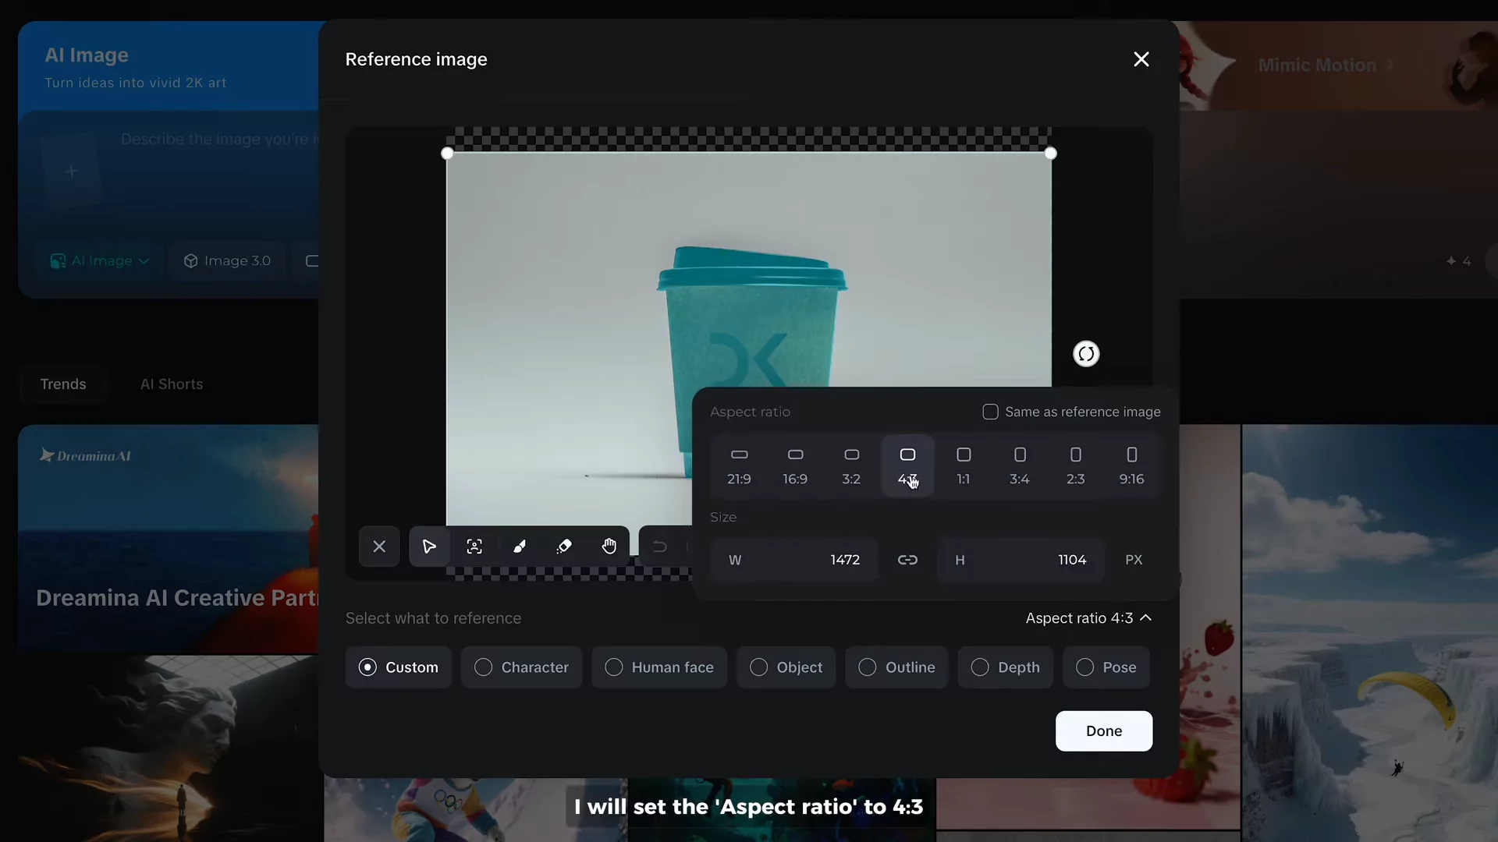Switch to the AI Shorts tab

(172, 384)
